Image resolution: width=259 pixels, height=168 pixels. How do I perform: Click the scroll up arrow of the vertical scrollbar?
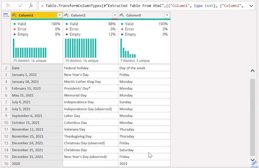(x=253, y=71)
